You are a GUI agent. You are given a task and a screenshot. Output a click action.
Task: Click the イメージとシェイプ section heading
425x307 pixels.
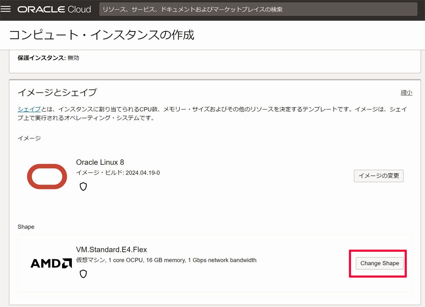(x=57, y=92)
